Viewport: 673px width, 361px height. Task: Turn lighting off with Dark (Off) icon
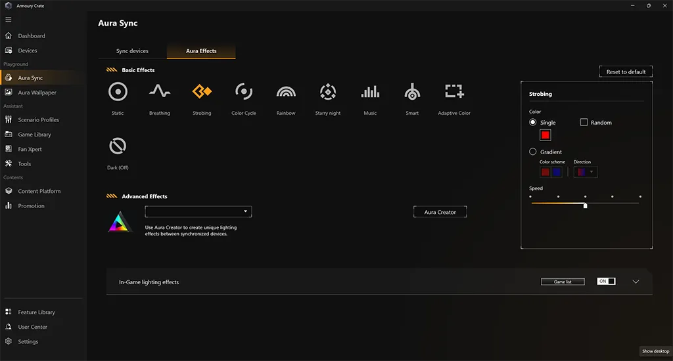click(x=118, y=146)
